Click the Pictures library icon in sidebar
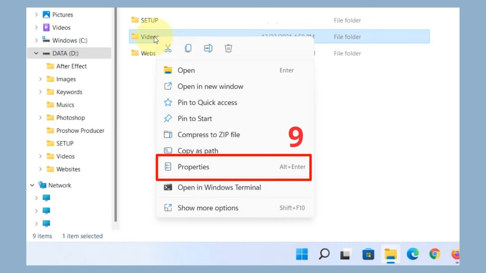 [x=47, y=15]
